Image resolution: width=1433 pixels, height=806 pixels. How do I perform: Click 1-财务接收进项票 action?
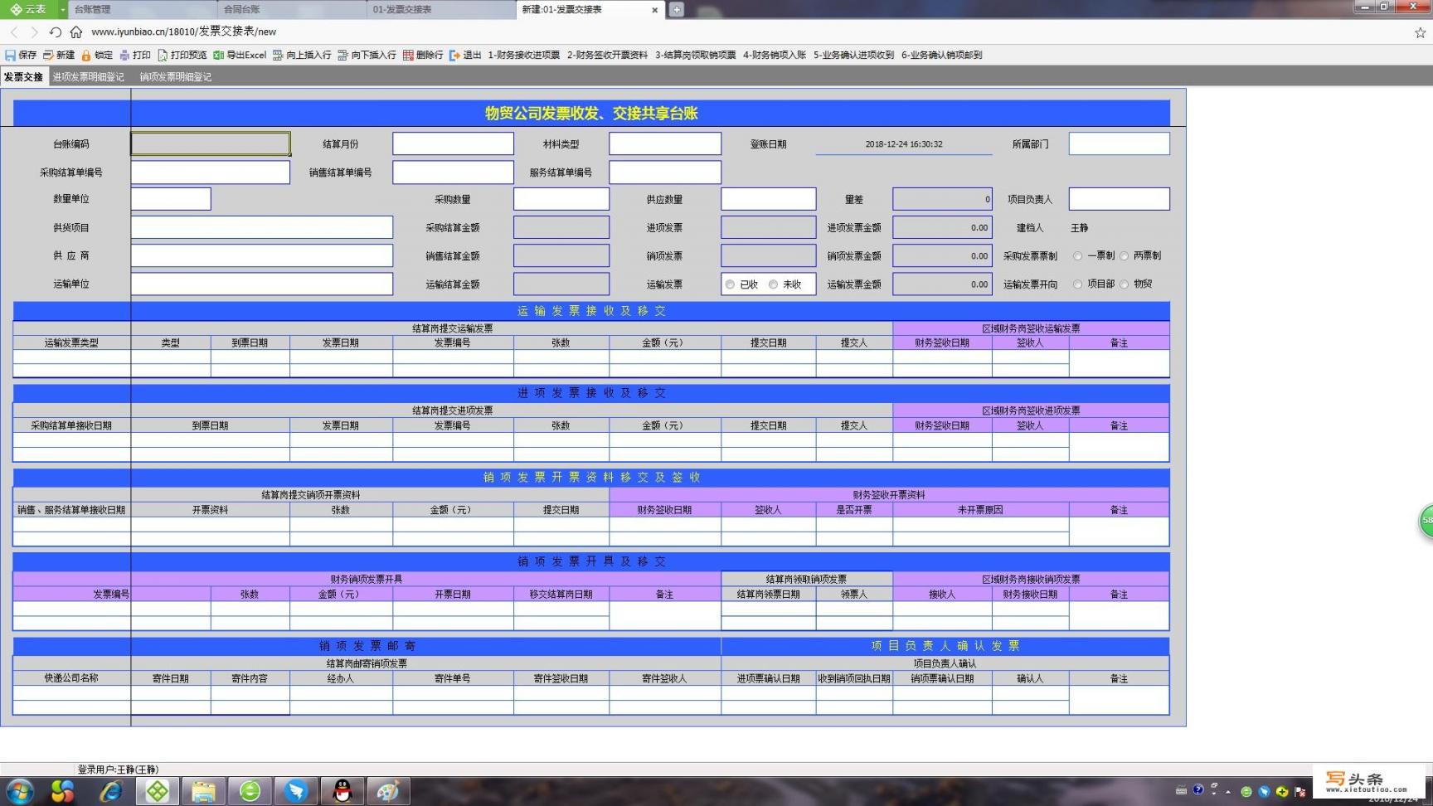click(x=524, y=55)
